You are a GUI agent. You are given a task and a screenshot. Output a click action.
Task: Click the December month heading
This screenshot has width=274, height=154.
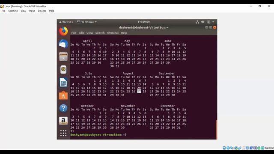(x=167, y=106)
